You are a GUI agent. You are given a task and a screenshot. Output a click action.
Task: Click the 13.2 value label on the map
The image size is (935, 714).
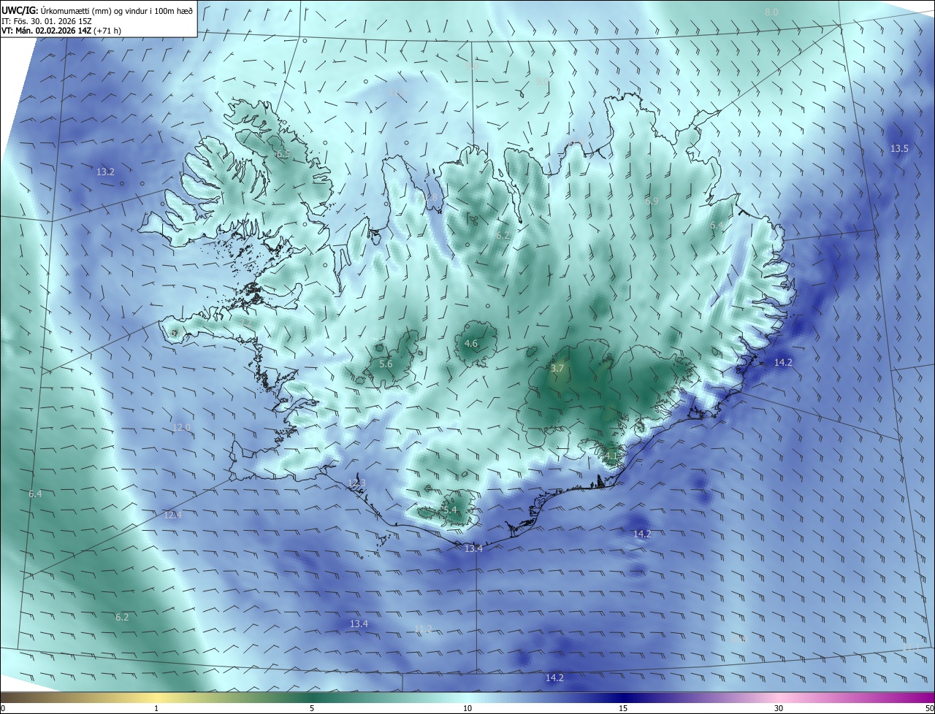point(105,172)
